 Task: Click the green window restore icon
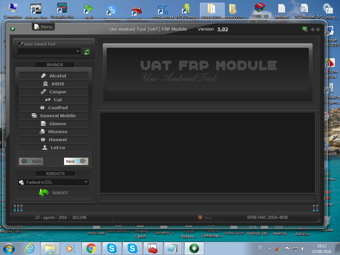305,29
